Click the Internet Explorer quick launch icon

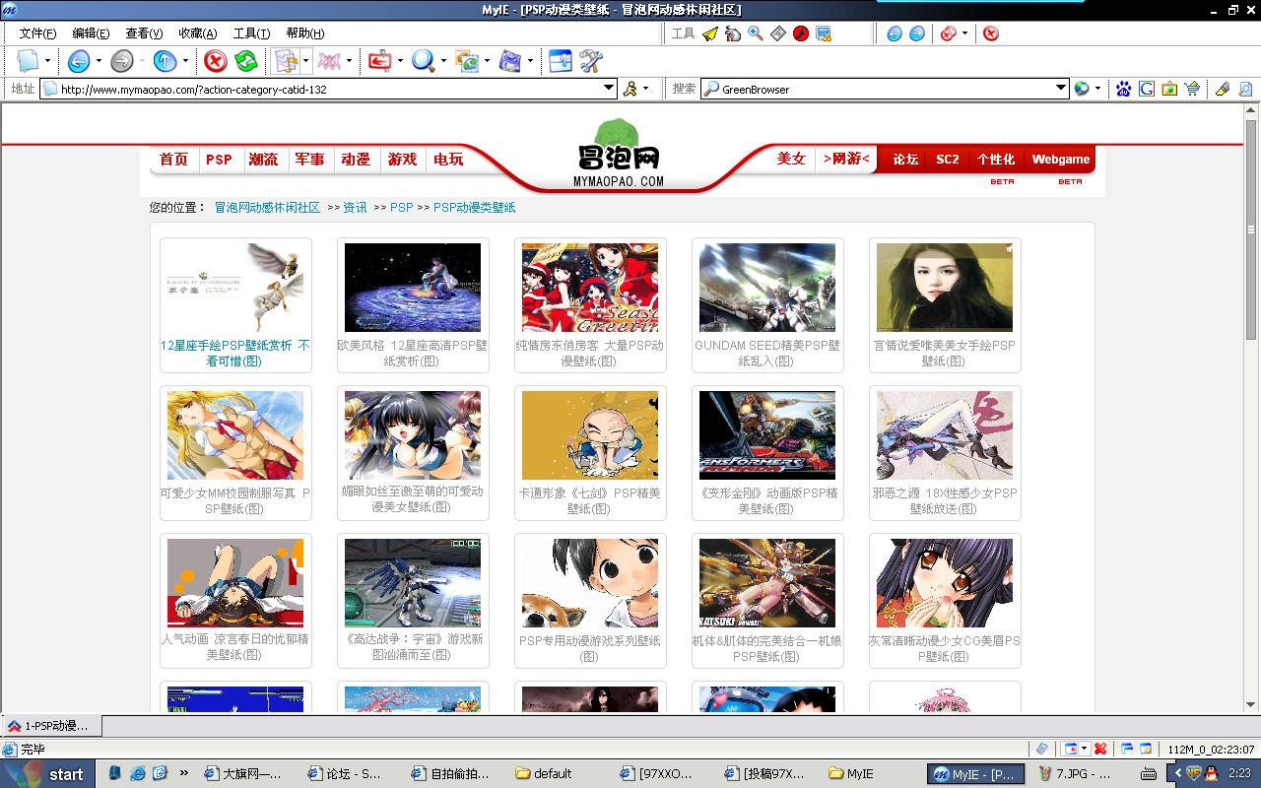(138, 773)
